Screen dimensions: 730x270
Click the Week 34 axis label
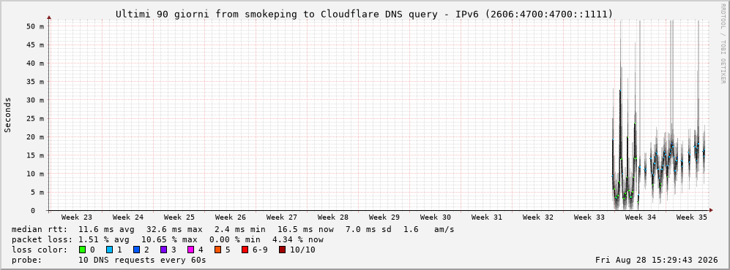(x=640, y=217)
